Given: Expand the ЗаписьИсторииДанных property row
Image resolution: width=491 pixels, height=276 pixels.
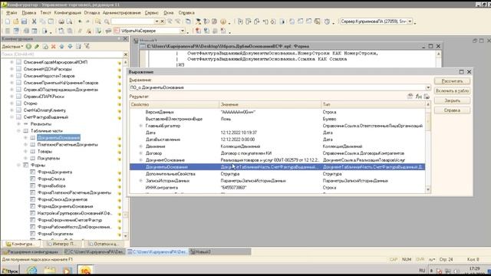Looking at the screenshot, I should pyautogui.click(x=141, y=181).
